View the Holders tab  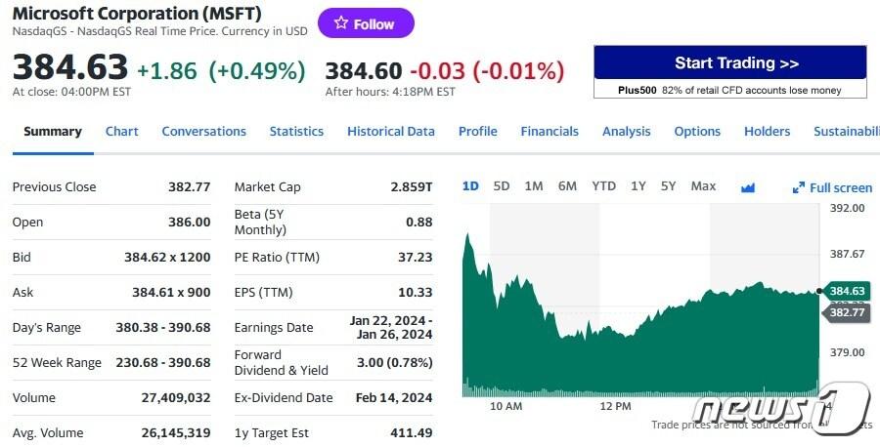[767, 132]
